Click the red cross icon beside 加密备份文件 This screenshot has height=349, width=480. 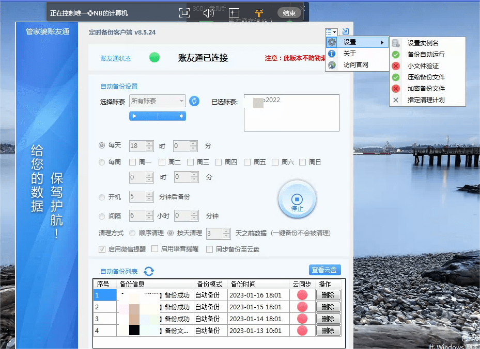396,89
